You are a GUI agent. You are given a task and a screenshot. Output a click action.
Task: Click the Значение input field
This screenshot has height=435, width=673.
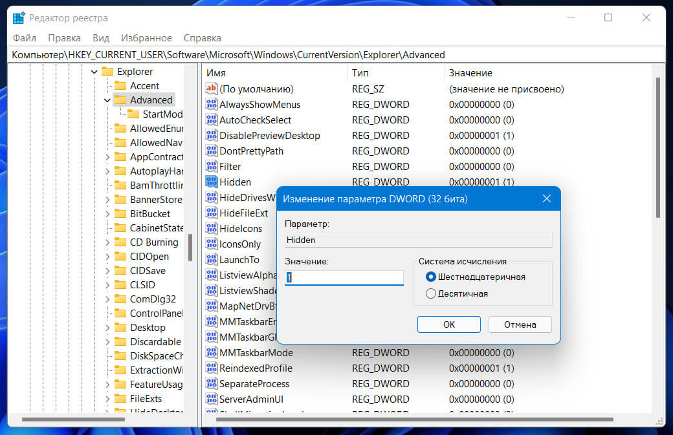[344, 277]
